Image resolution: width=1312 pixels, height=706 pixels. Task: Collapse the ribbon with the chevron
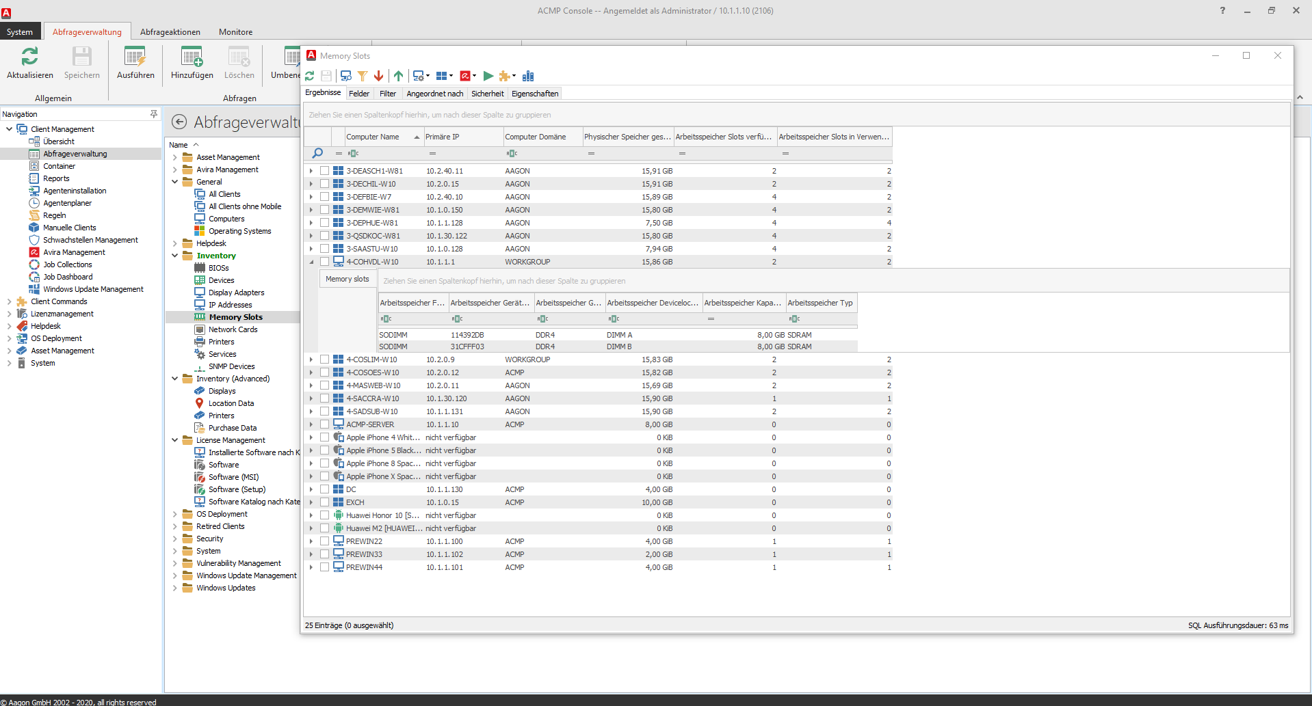[x=1300, y=98]
